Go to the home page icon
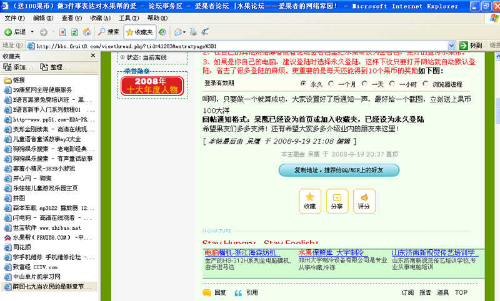This screenshot has height=301, width=500. click(x=86, y=32)
